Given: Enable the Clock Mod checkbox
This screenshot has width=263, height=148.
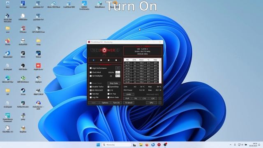Looking at the screenshot, I should pos(90,72).
